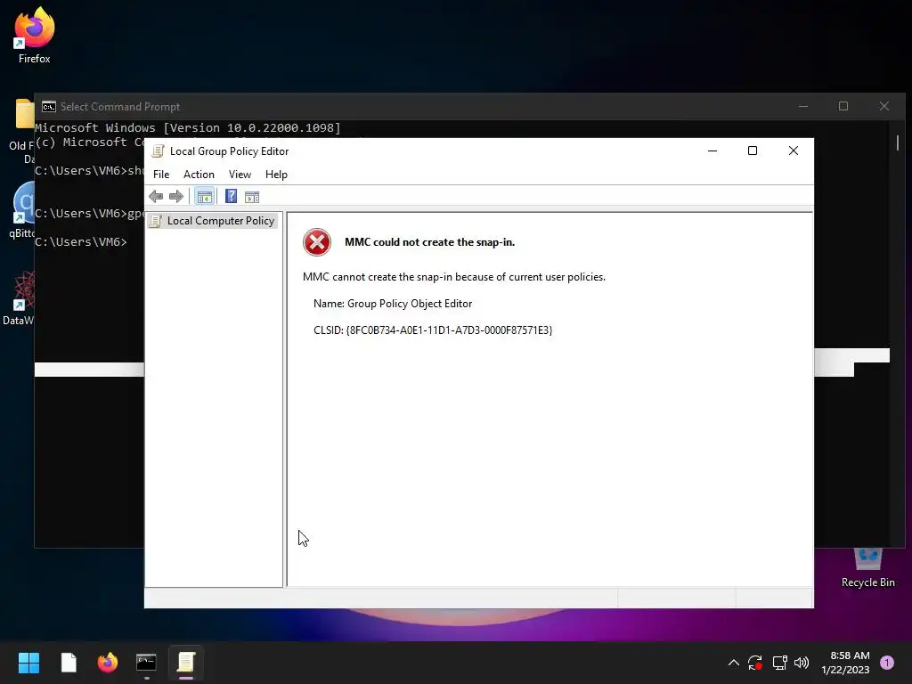Show hidden tray icons chevron
The width and height of the screenshot is (912, 684).
point(734,663)
